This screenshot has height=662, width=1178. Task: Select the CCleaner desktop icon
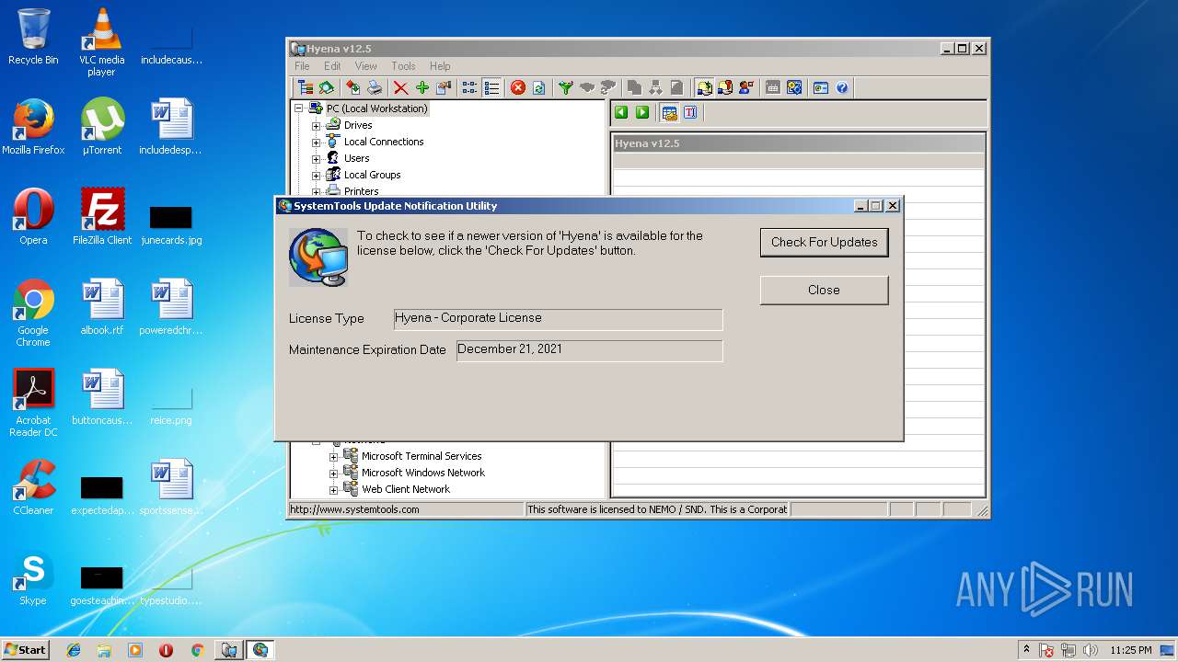tap(33, 486)
